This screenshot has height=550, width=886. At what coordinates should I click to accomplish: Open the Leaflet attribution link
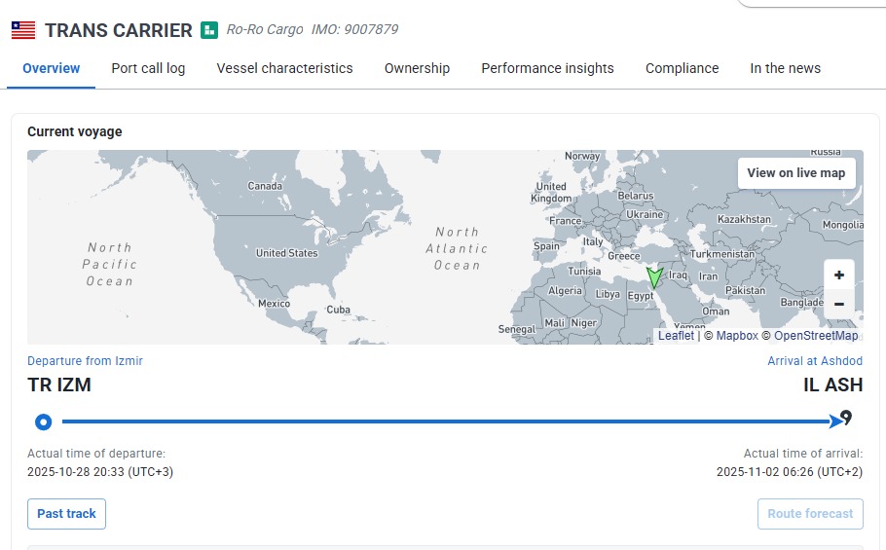[x=676, y=336]
